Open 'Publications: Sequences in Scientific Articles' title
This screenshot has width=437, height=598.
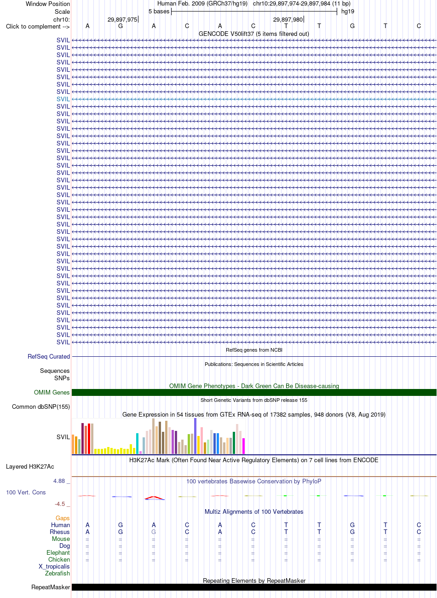254,364
